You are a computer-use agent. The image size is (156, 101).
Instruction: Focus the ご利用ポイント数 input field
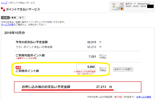(x=86, y=67)
